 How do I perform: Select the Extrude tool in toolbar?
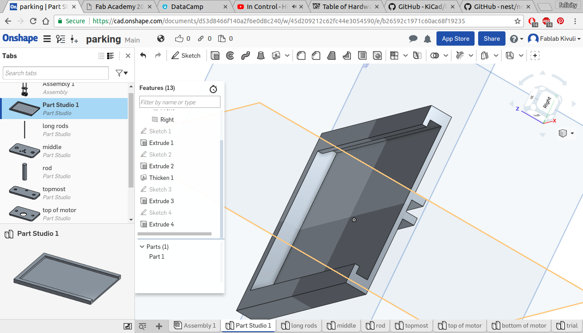tap(215, 55)
